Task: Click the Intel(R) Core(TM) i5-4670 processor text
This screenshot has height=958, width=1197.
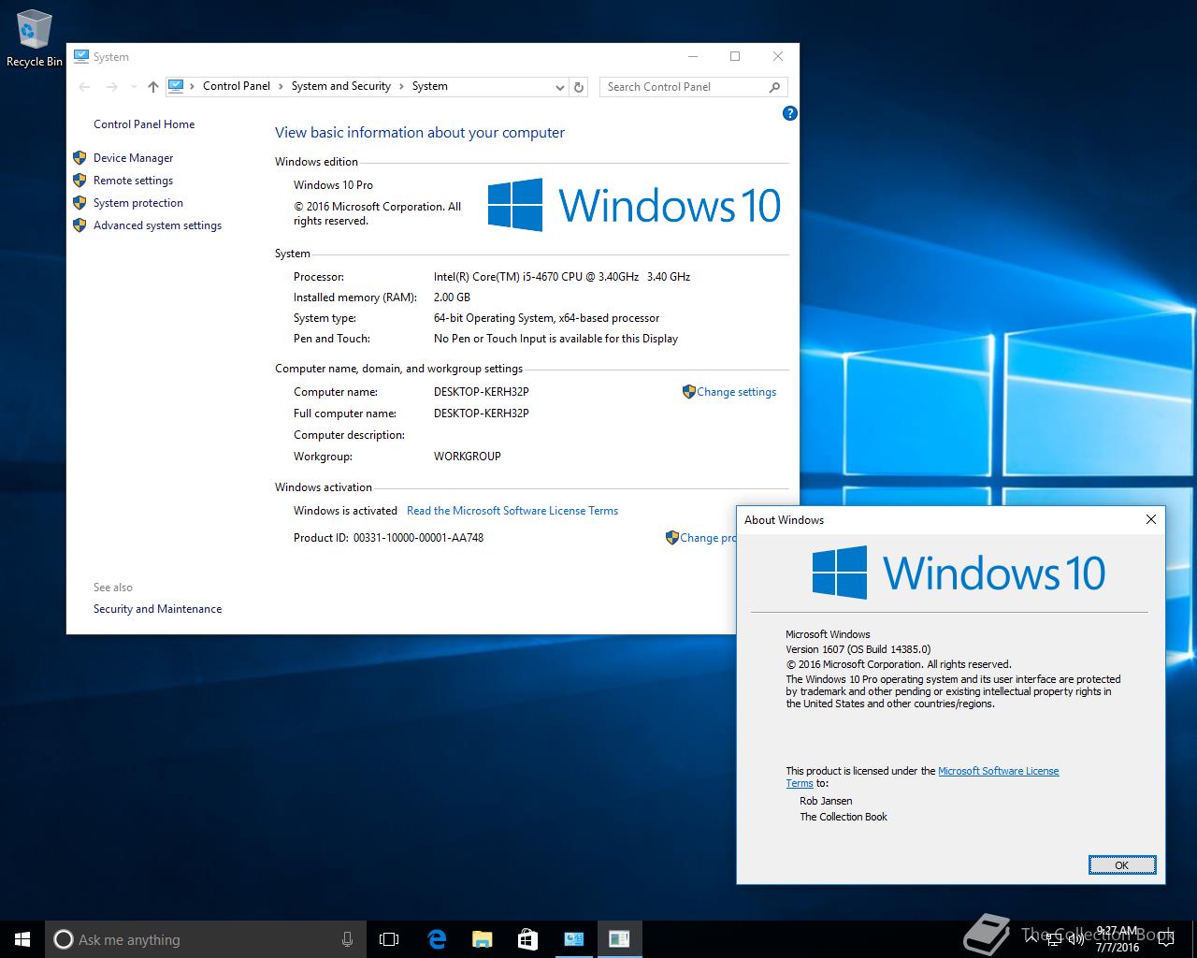Action: click(x=562, y=277)
